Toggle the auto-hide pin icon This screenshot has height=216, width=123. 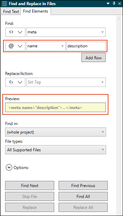click(x=114, y=3)
